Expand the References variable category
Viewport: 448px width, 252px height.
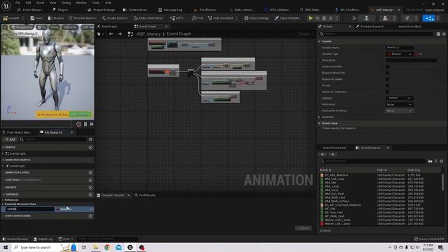click(3, 199)
